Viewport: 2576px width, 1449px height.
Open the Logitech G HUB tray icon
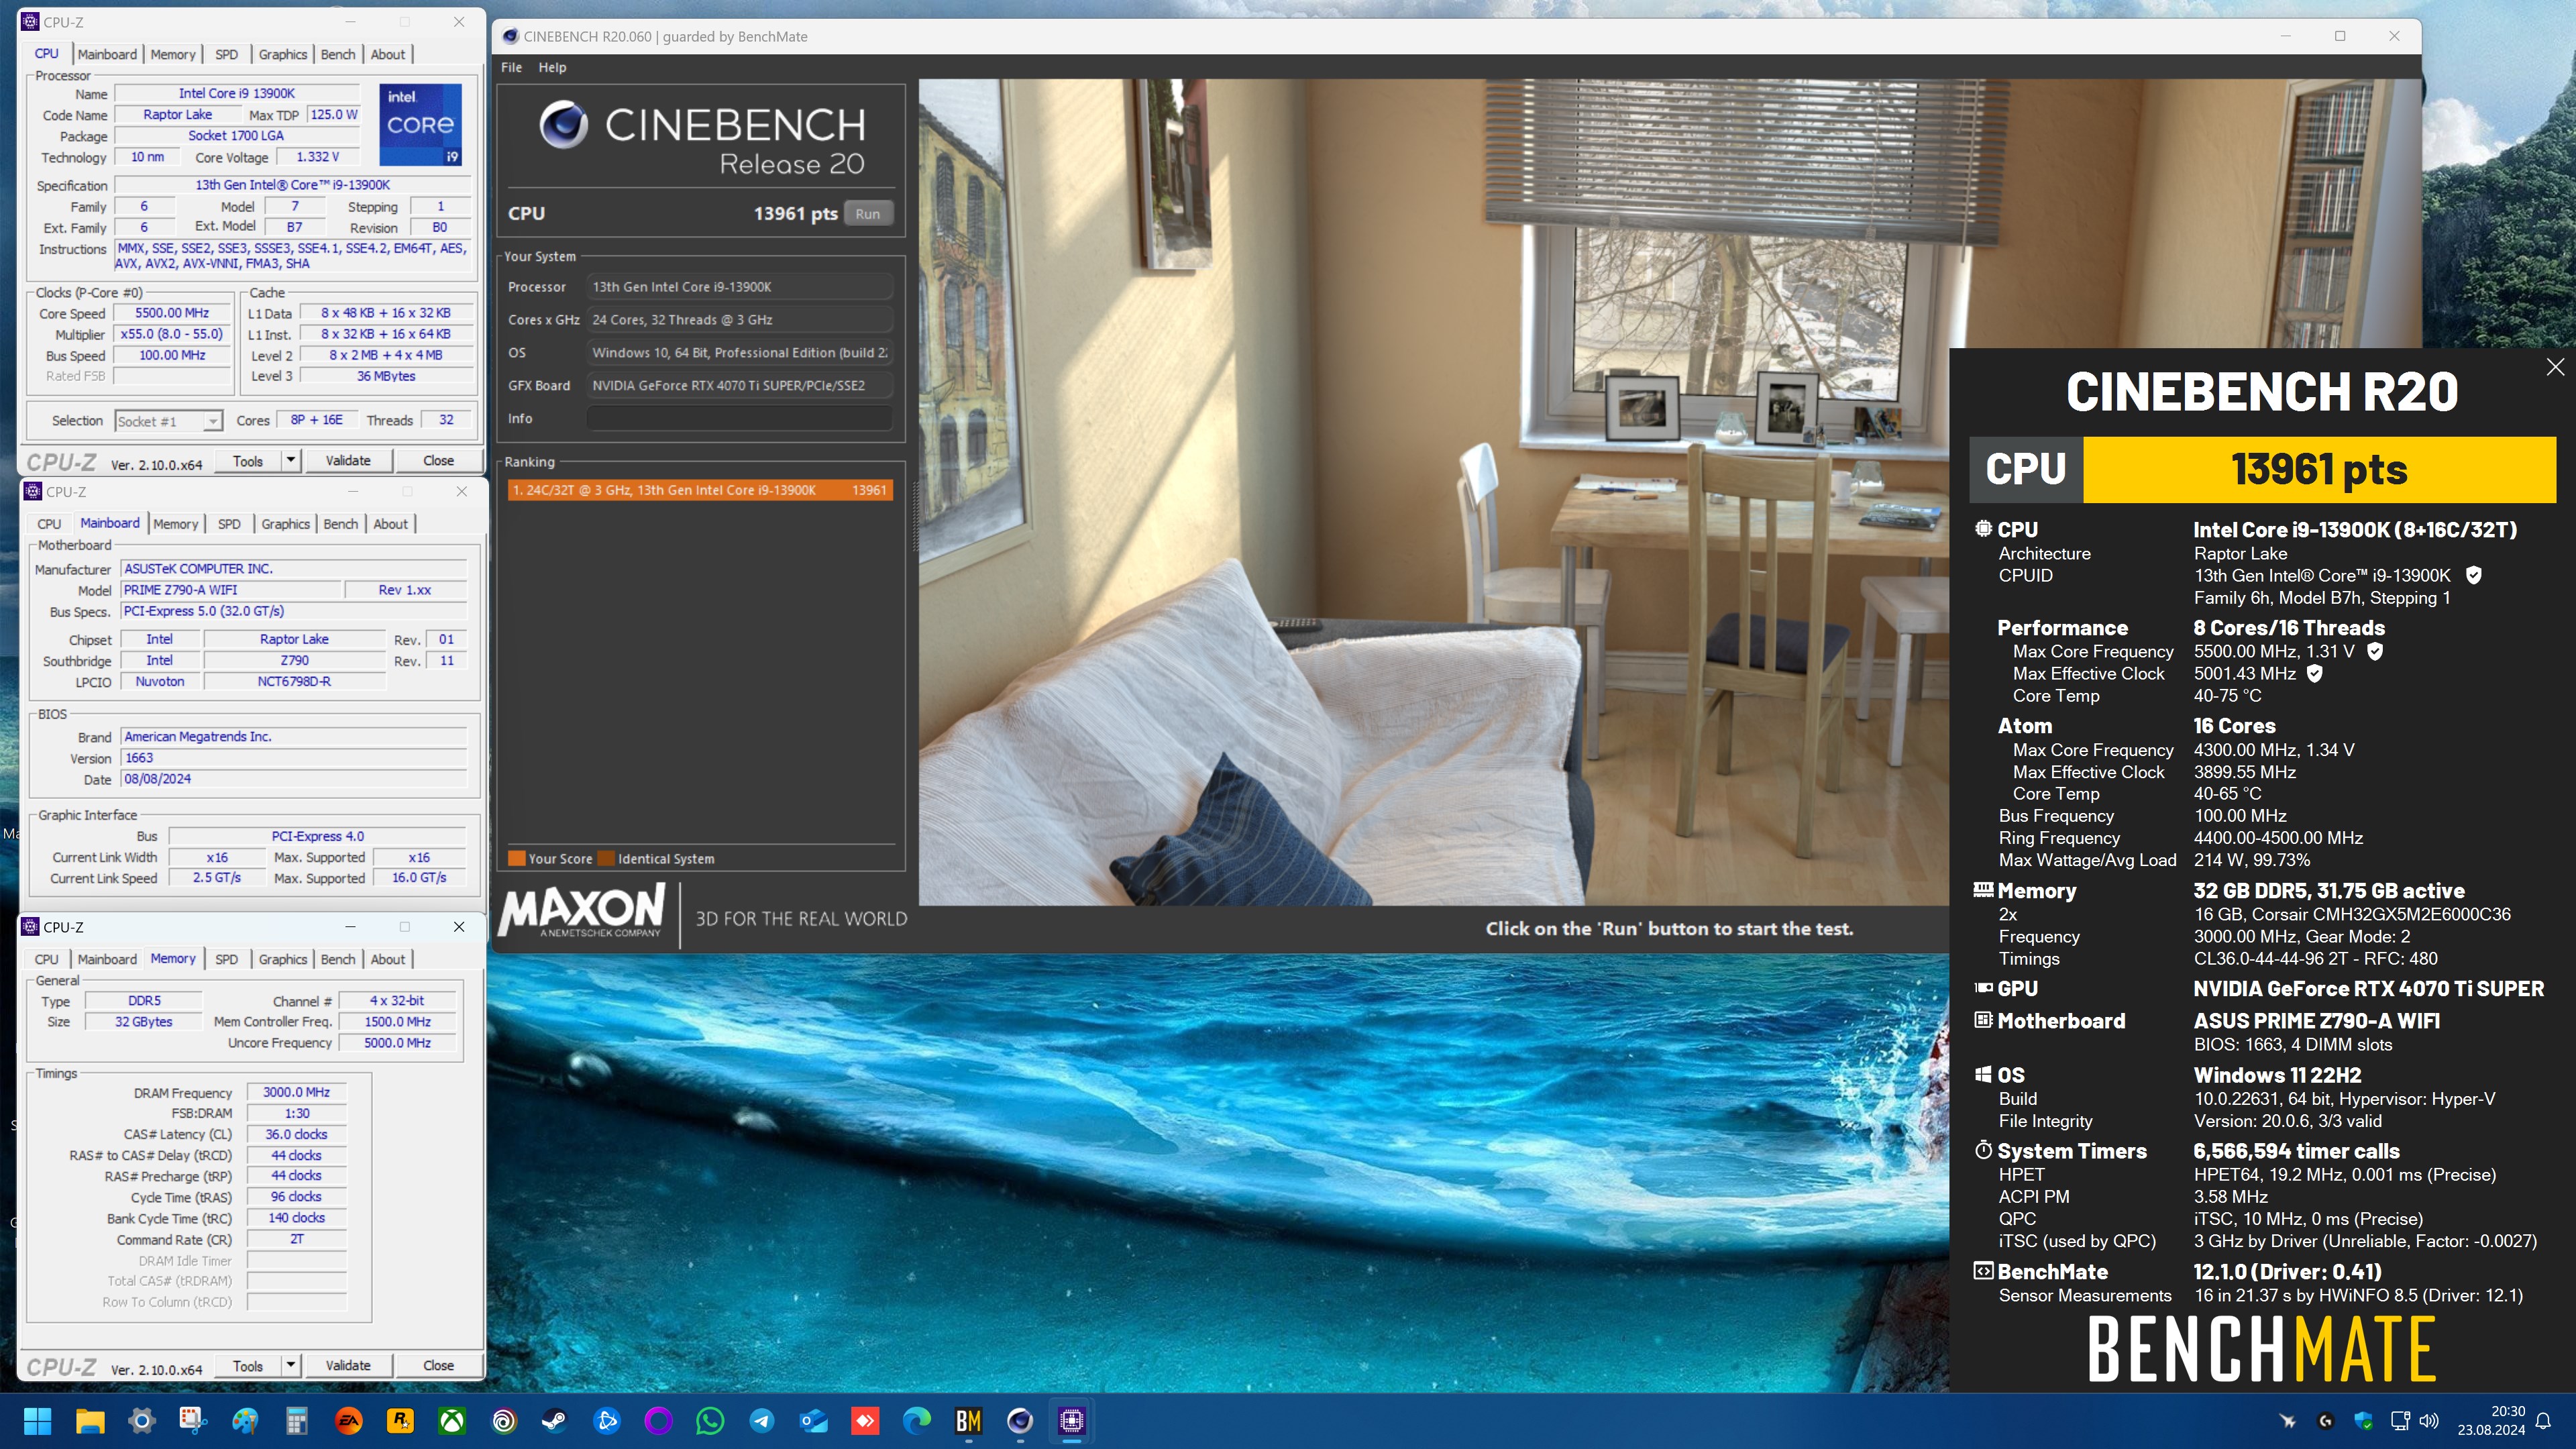point(2325,1420)
